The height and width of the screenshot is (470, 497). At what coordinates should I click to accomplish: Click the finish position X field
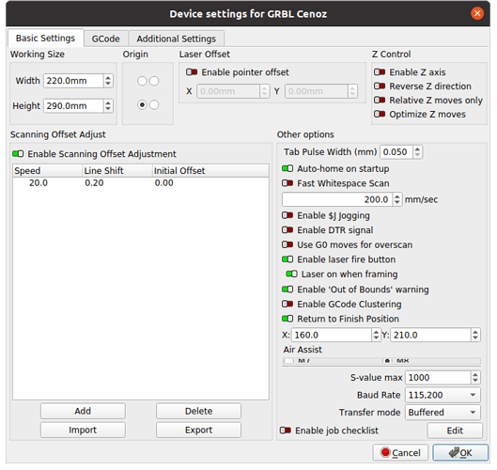click(332, 336)
